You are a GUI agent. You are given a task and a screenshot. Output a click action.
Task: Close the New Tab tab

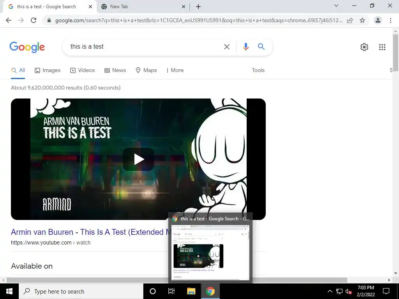[184, 7]
